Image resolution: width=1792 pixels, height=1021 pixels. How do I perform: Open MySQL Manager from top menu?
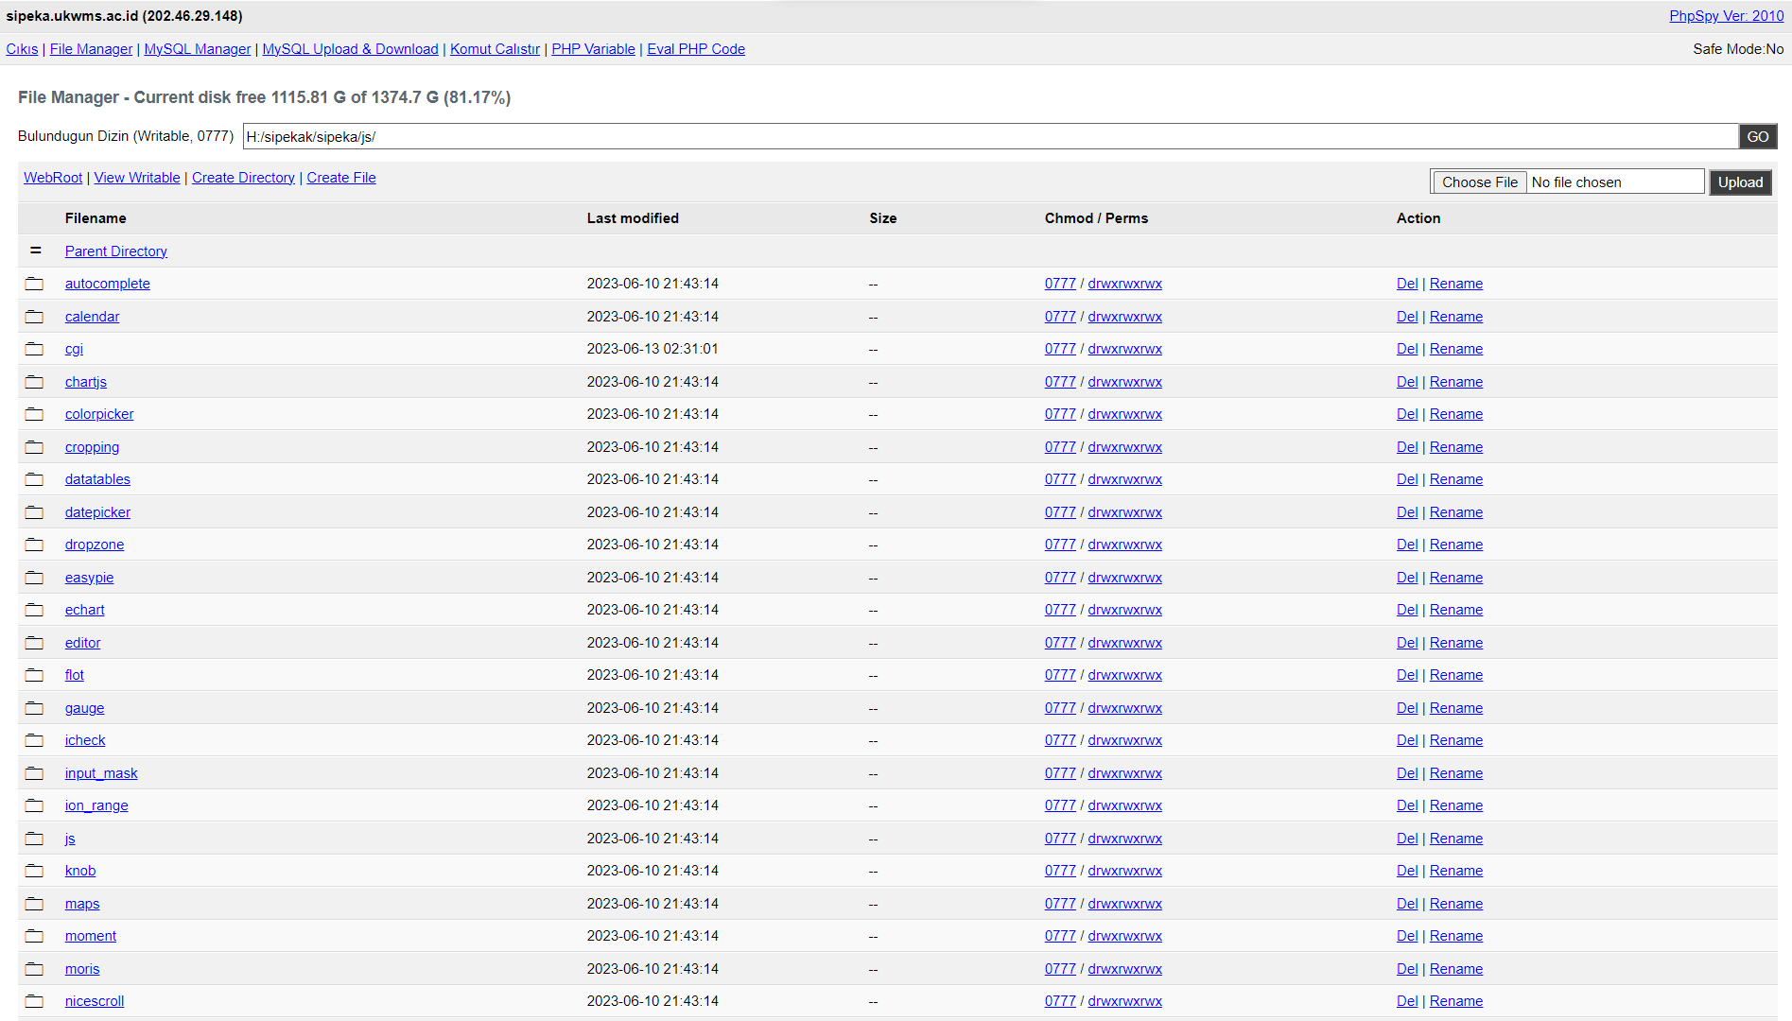click(198, 49)
